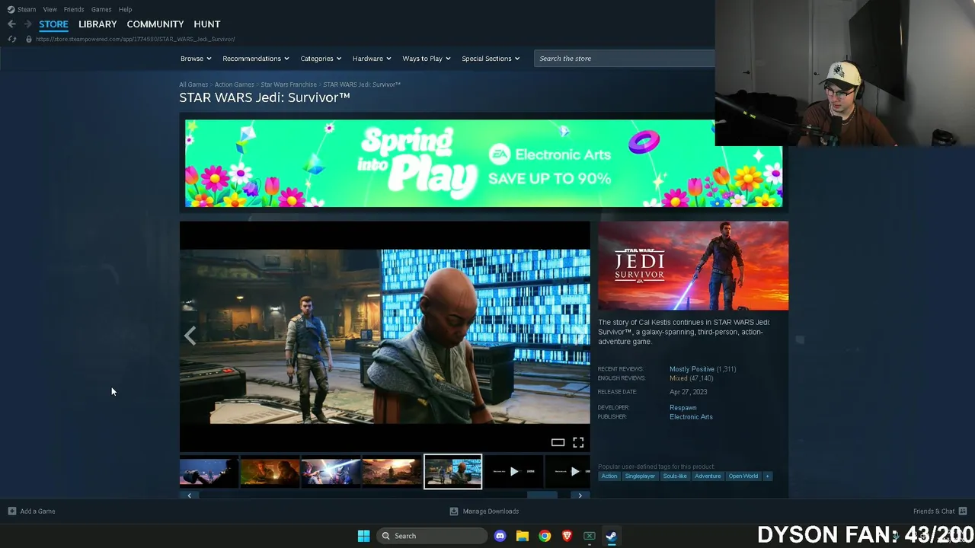975x548 pixels.
Task: Click the All Games breadcrumb link
Action: 193,84
